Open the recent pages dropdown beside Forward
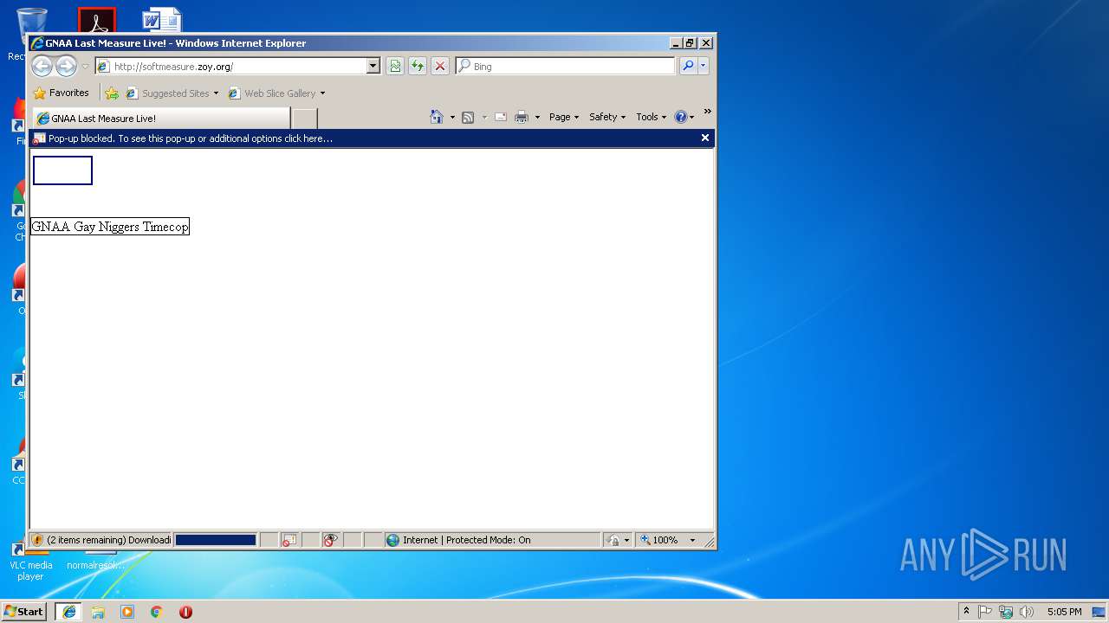The height and width of the screenshot is (623, 1109). [85, 67]
